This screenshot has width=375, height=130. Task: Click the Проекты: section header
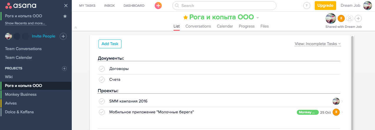(108, 91)
